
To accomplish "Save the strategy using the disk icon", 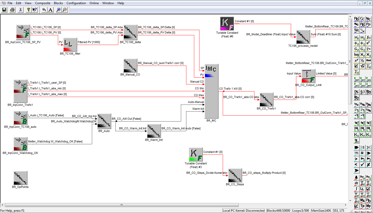I will (4, 10).
